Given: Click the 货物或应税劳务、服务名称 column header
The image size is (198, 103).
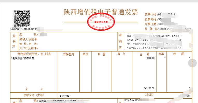Looking at the screenshot, I should (x=34, y=54).
